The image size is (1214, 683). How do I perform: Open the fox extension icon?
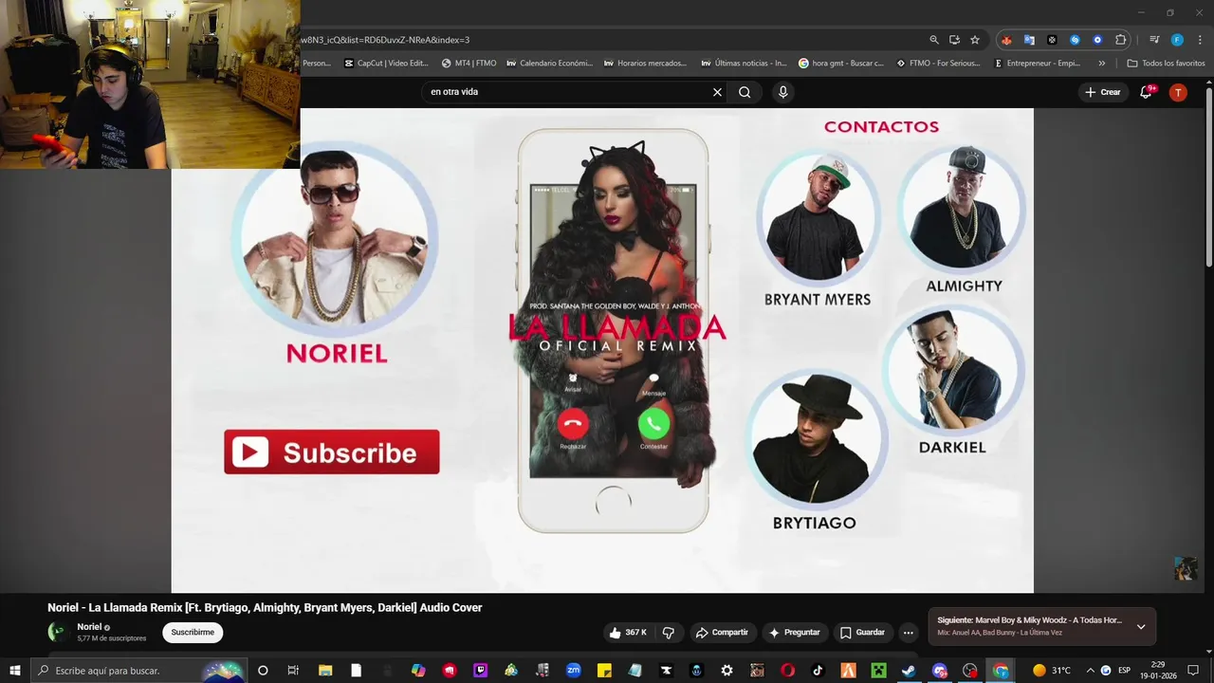point(1006,40)
